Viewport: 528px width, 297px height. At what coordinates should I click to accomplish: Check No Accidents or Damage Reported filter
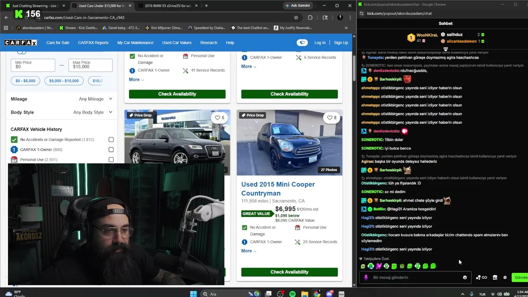111,139
